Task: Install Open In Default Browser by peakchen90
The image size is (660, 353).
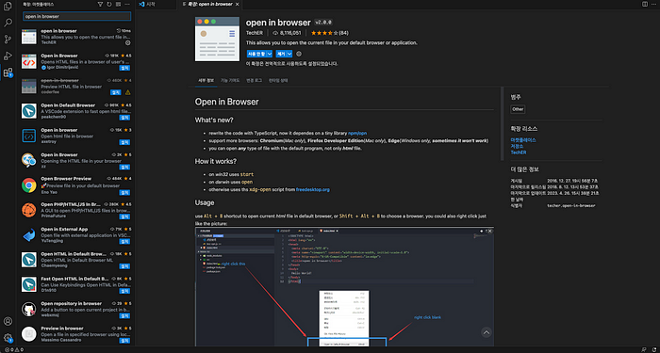Action: point(124,118)
